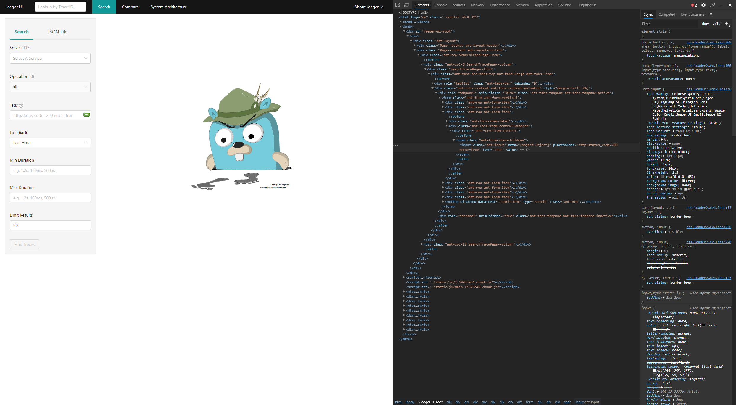Open the css-loader index.less:236 source link
The image size is (736, 405).
tap(709, 227)
